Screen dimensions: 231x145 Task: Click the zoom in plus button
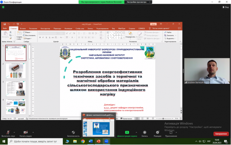coord(173,119)
